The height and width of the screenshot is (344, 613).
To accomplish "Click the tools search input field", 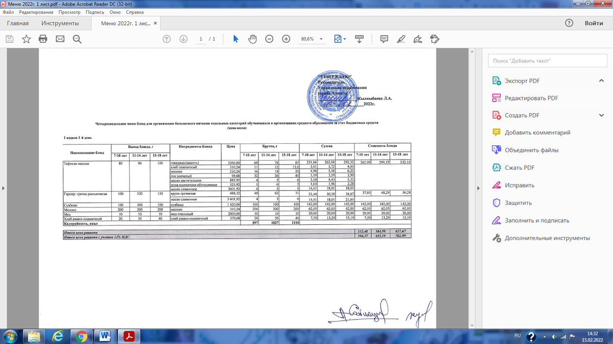I will point(547,61).
